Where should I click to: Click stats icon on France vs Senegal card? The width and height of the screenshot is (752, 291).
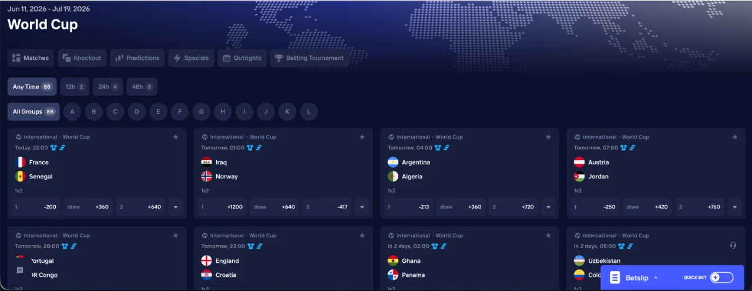[62, 148]
